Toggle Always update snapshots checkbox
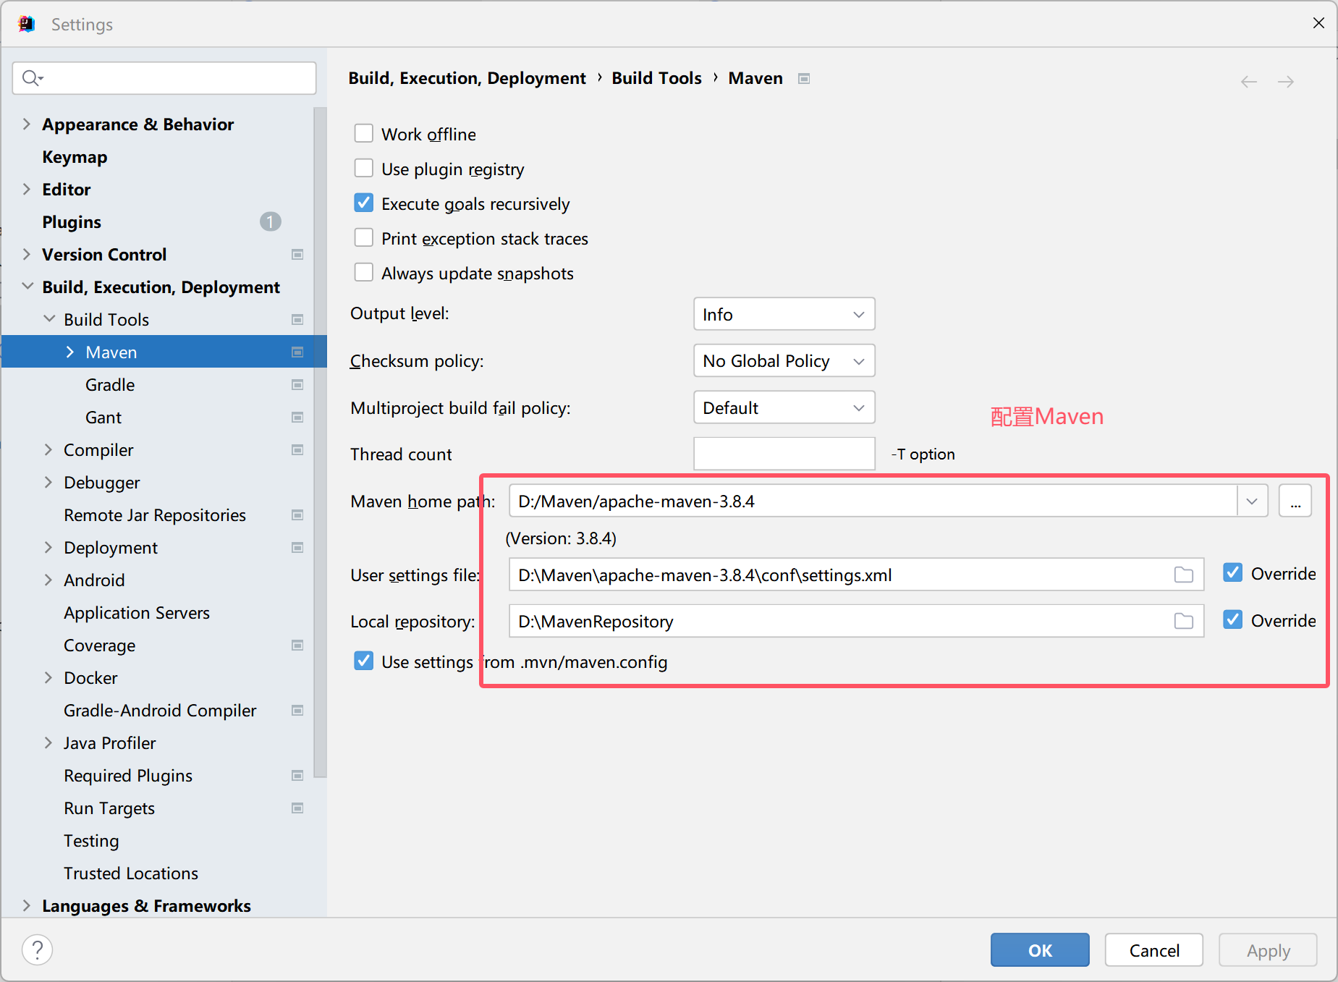Screen dimensions: 1338x982 click(364, 272)
